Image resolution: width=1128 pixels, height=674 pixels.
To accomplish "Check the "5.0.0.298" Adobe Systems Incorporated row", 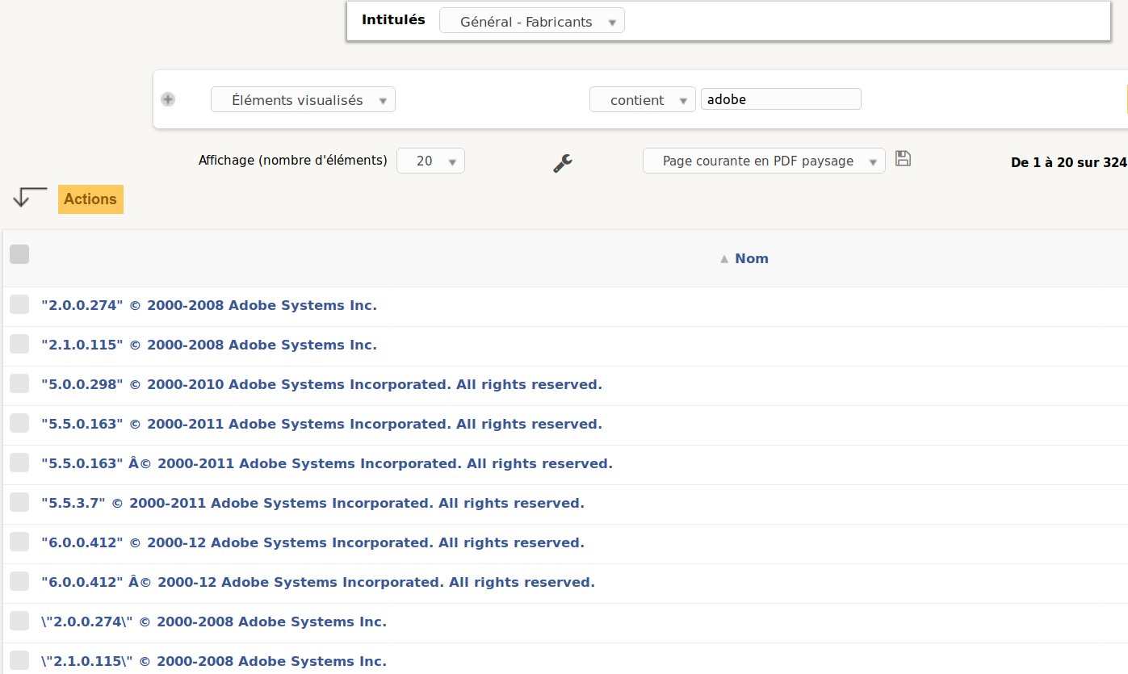I will pyautogui.click(x=19, y=383).
